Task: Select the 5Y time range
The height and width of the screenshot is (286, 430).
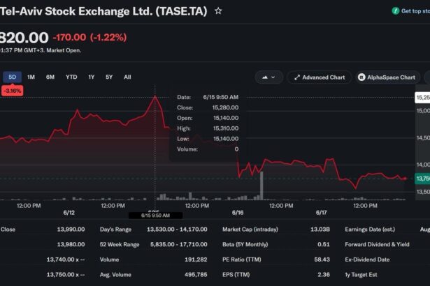Action: [109, 77]
